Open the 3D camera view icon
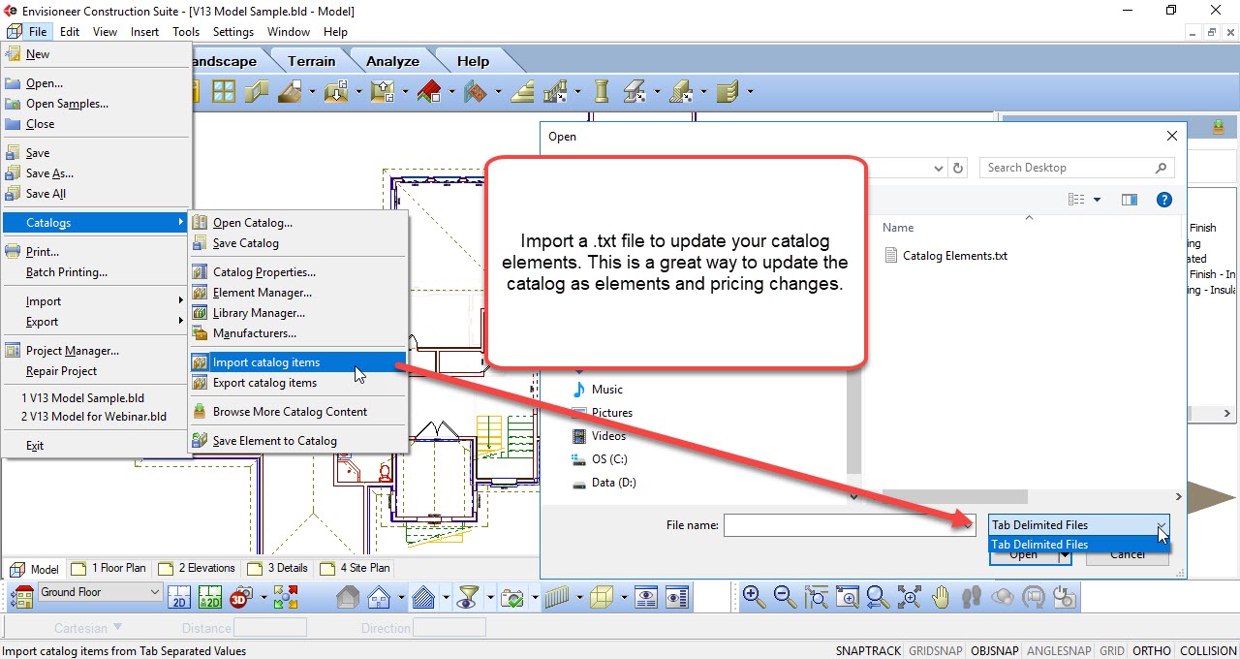1240x659 pixels. (x=241, y=597)
